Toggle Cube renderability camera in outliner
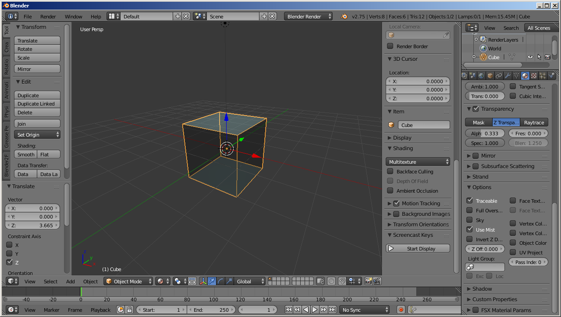Image resolution: width=561 pixels, height=317 pixels. coord(547,57)
